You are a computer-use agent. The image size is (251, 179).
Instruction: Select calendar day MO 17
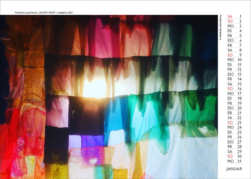234,94
